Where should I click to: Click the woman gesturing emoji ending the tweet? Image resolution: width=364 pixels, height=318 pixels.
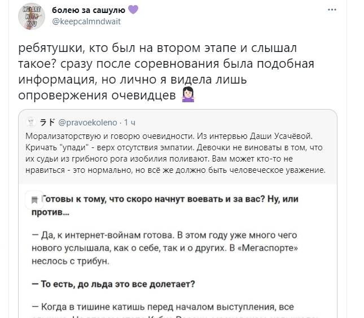click(x=188, y=95)
